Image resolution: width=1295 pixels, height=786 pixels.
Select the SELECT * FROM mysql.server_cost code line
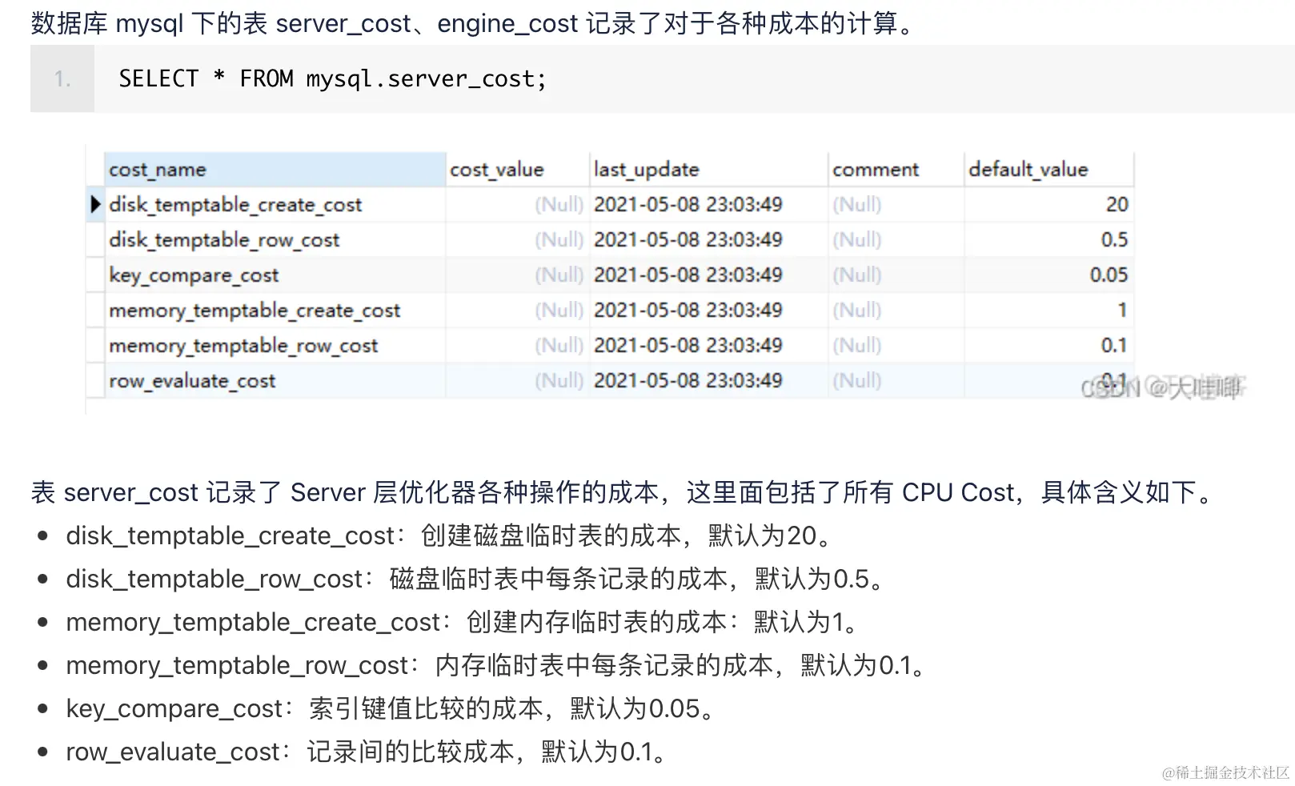pyautogui.click(x=332, y=78)
